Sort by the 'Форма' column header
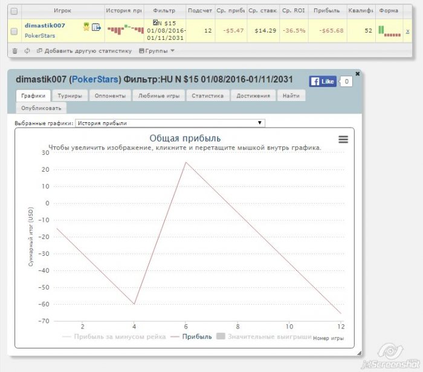The width and height of the screenshot is (423, 372). 389,10
